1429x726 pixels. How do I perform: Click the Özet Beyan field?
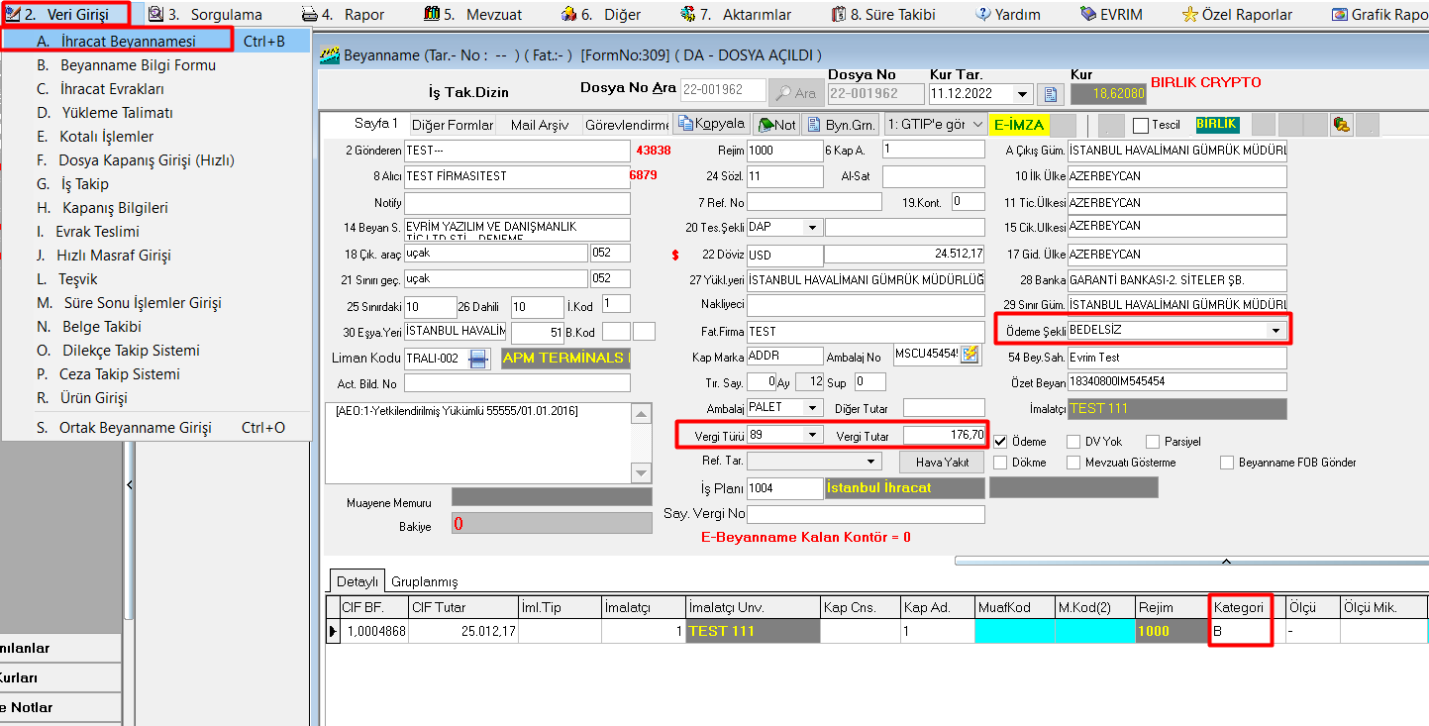click(x=1177, y=382)
